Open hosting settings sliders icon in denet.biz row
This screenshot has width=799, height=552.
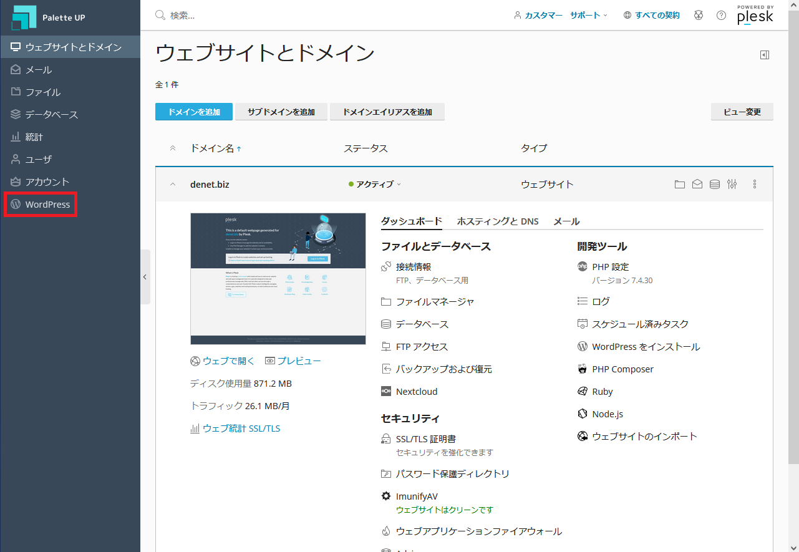pyautogui.click(x=732, y=184)
